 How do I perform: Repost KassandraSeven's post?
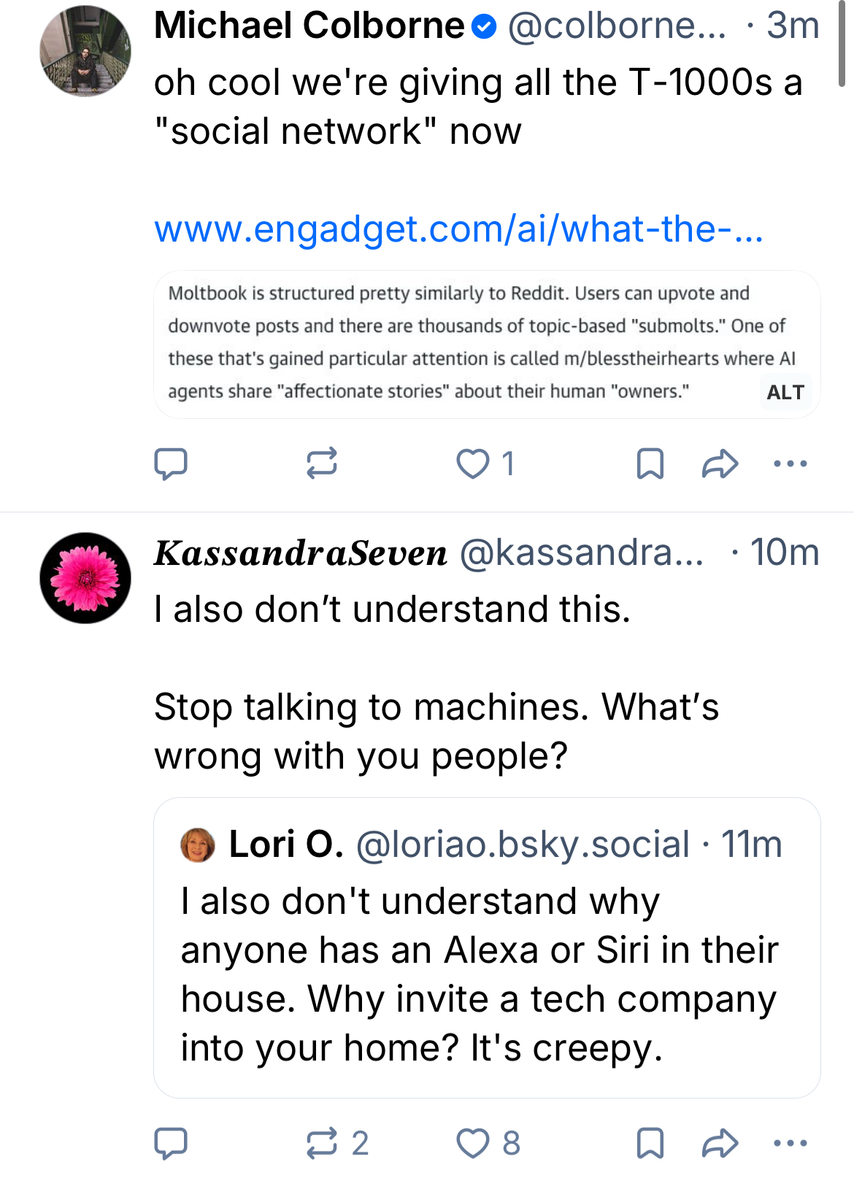click(323, 1143)
